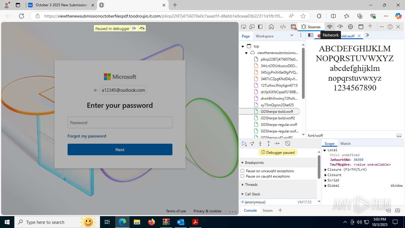Enable Pause on caught exceptions

pyautogui.click(x=242, y=176)
